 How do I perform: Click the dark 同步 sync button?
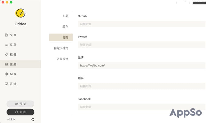coord(21,112)
